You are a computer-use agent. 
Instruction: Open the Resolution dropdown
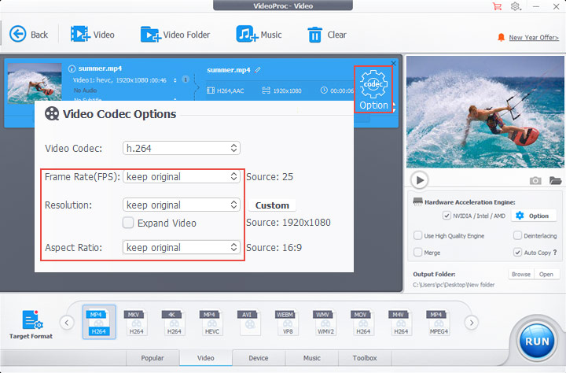pyautogui.click(x=182, y=205)
